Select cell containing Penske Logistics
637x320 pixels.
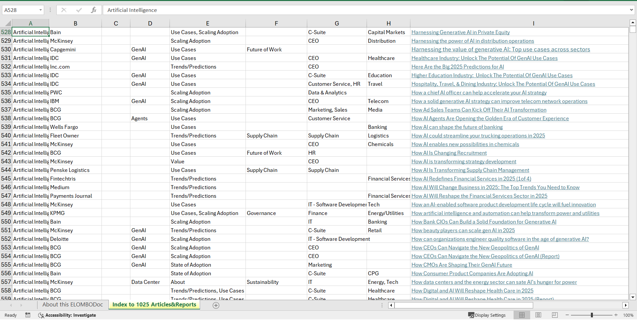coord(75,170)
